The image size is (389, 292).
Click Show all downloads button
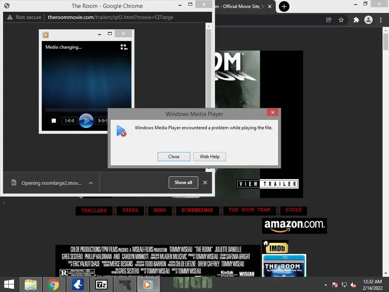tap(183, 182)
